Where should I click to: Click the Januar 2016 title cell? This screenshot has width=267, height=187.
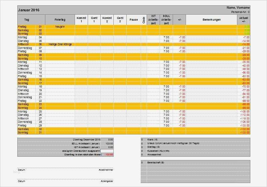coord(29,10)
